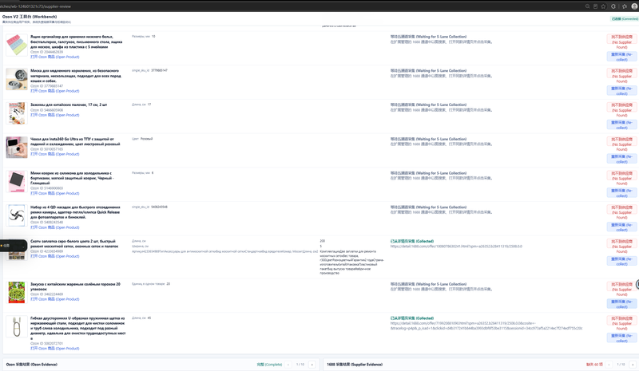Re-collect supplier for drawer organizer row
Image resolution: width=639 pixels, height=371 pixels.
621,57
